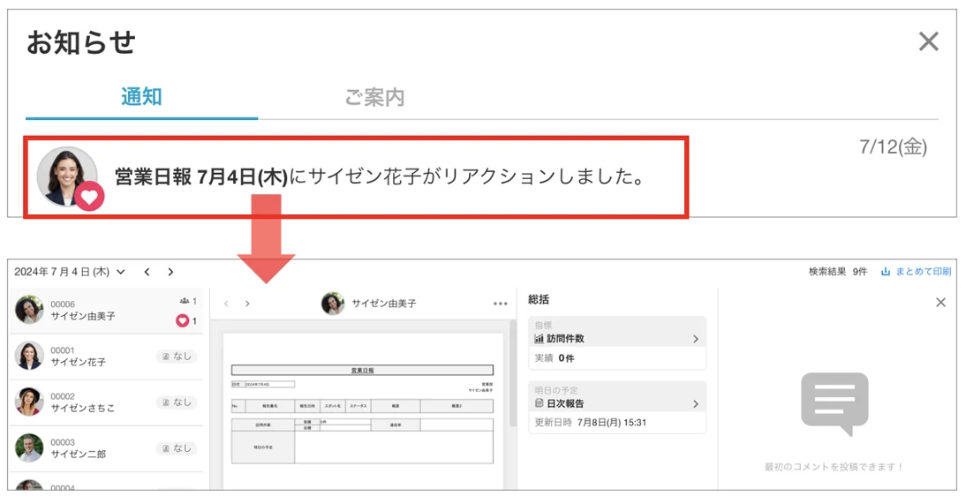The height and width of the screenshot is (496, 966).
Task: Click the 日次報告 document icon
Action: 539,403
